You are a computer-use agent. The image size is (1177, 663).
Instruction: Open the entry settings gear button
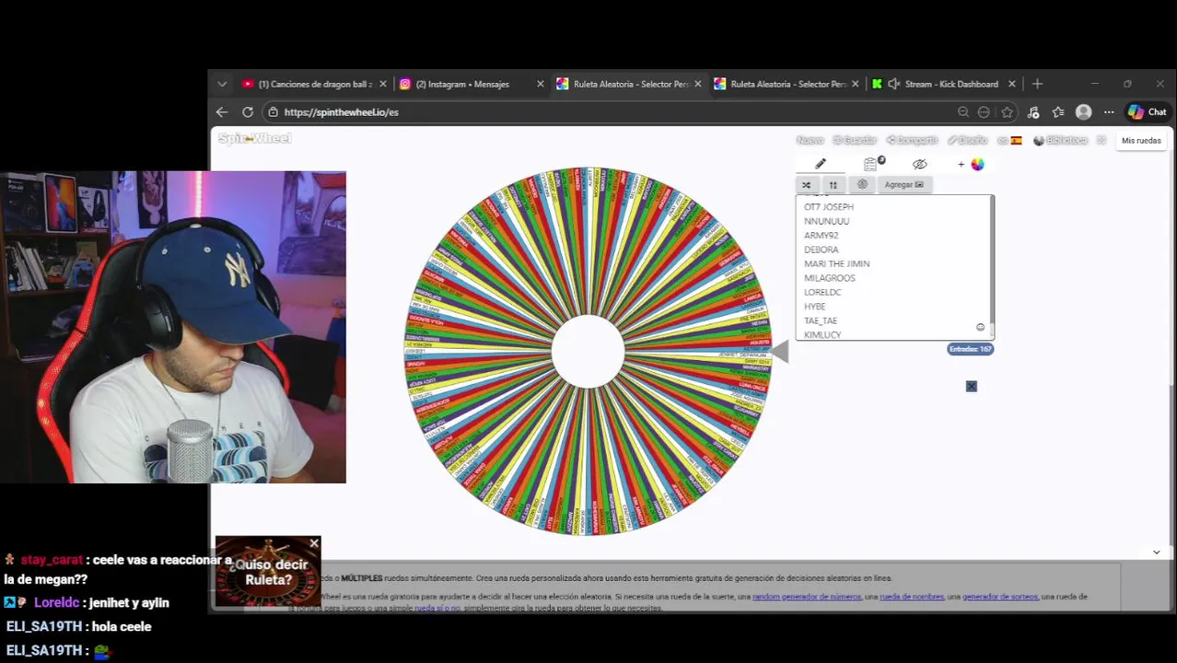[862, 184]
